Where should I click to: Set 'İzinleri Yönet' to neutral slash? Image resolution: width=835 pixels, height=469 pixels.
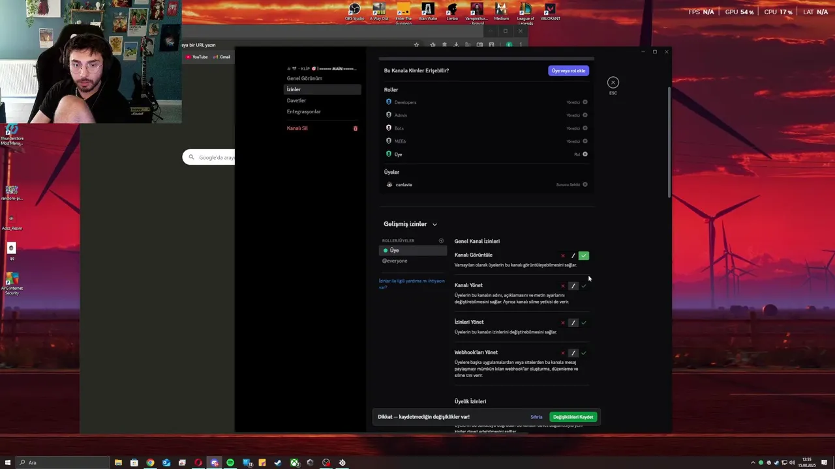click(573, 322)
